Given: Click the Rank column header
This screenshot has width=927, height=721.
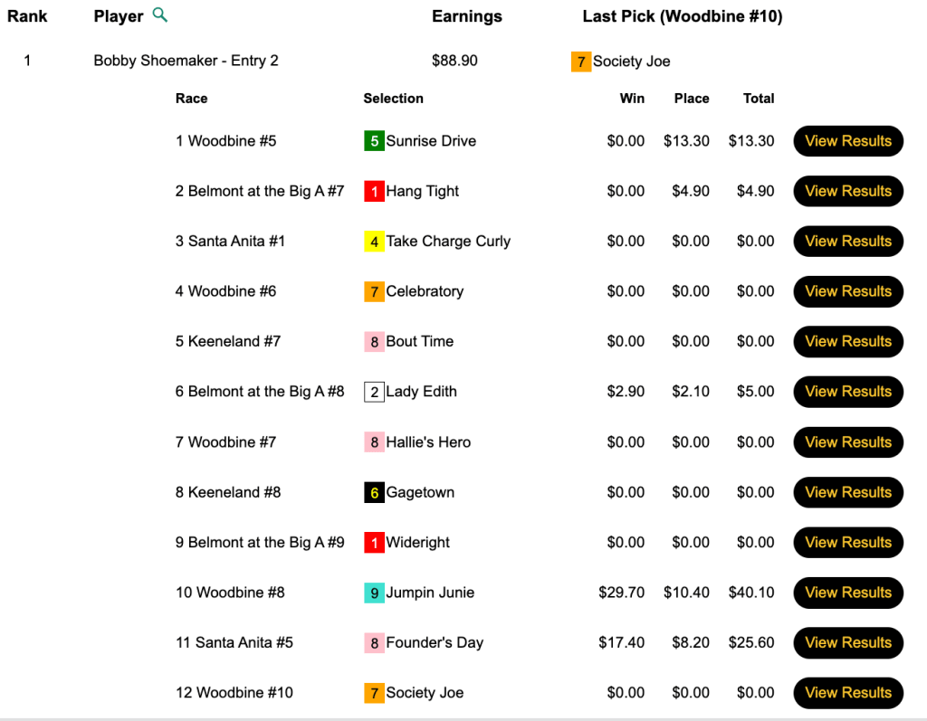Looking at the screenshot, I should pos(27,16).
